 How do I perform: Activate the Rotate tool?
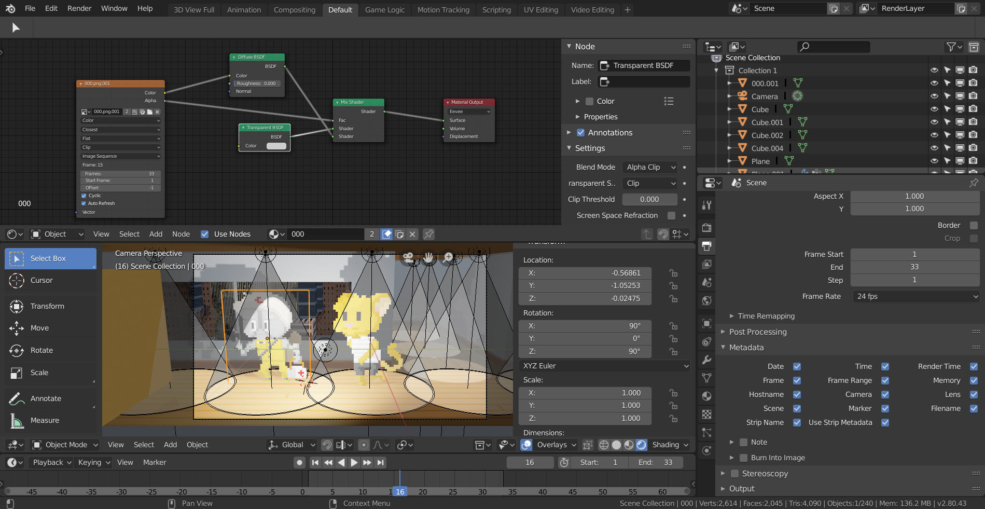[x=50, y=350]
